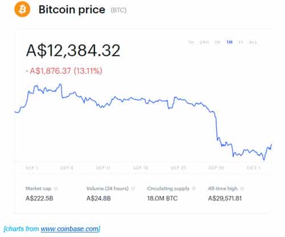The image size is (285, 237).
Task: Click the OCT 1 date axis label
Action: pyautogui.click(x=253, y=167)
